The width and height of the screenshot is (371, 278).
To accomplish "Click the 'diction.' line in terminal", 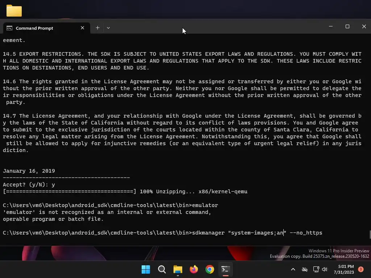I will pos(16,150).
